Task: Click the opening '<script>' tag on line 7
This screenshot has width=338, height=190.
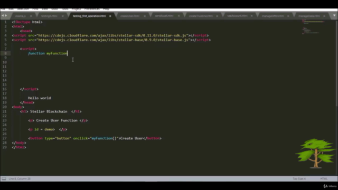Action: 28,49
